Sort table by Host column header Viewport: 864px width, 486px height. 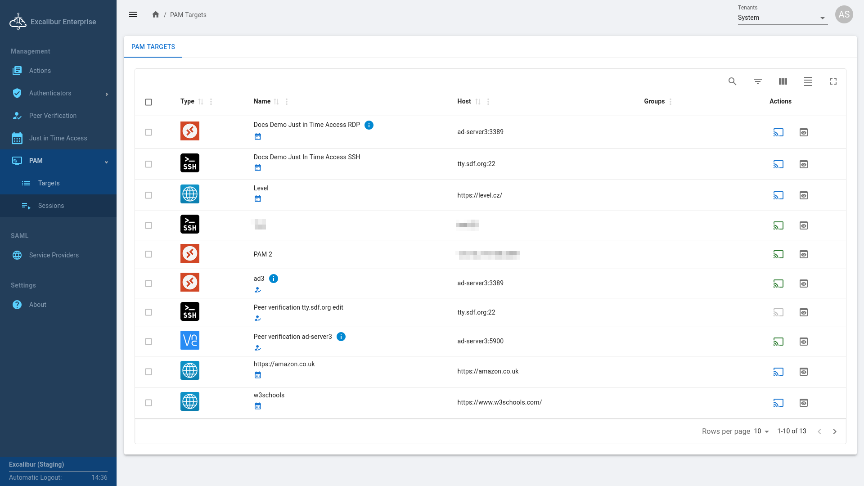click(464, 101)
